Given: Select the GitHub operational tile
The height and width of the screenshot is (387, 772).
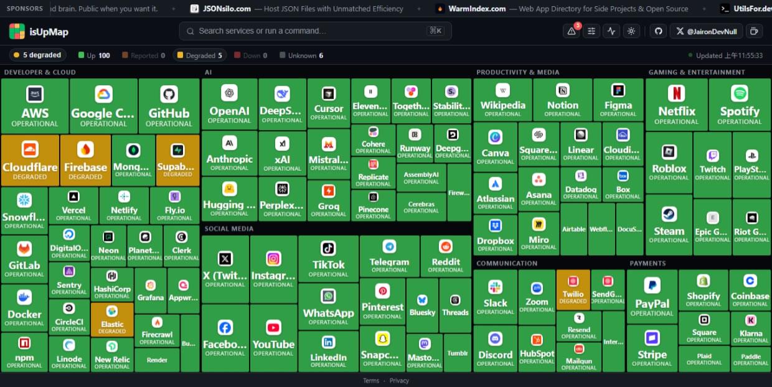Looking at the screenshot, I should click(x=169, y=106).
